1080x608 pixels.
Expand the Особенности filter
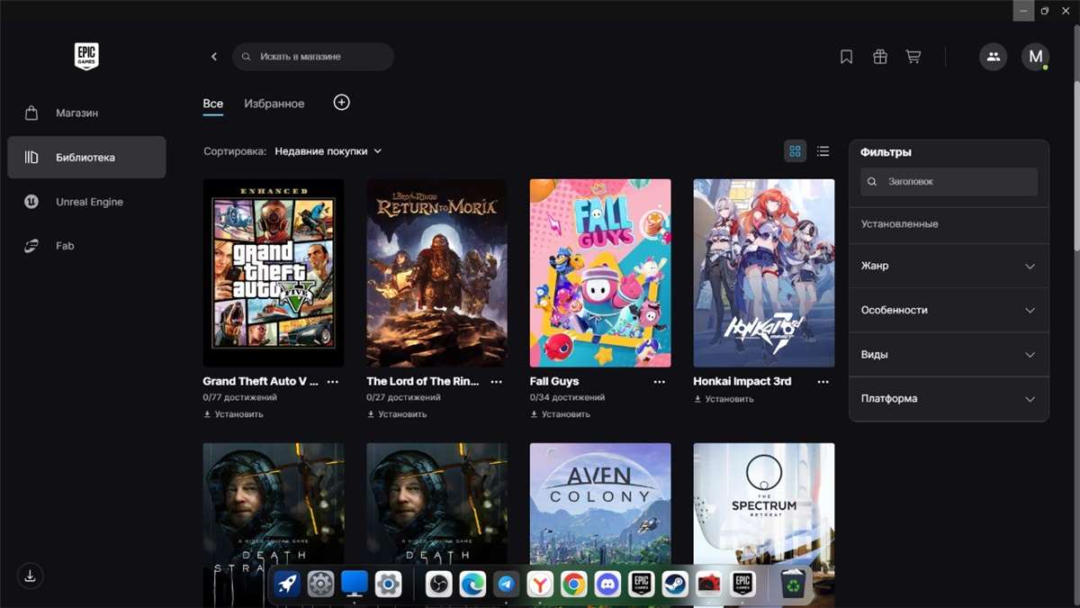[x=949, y=310]
